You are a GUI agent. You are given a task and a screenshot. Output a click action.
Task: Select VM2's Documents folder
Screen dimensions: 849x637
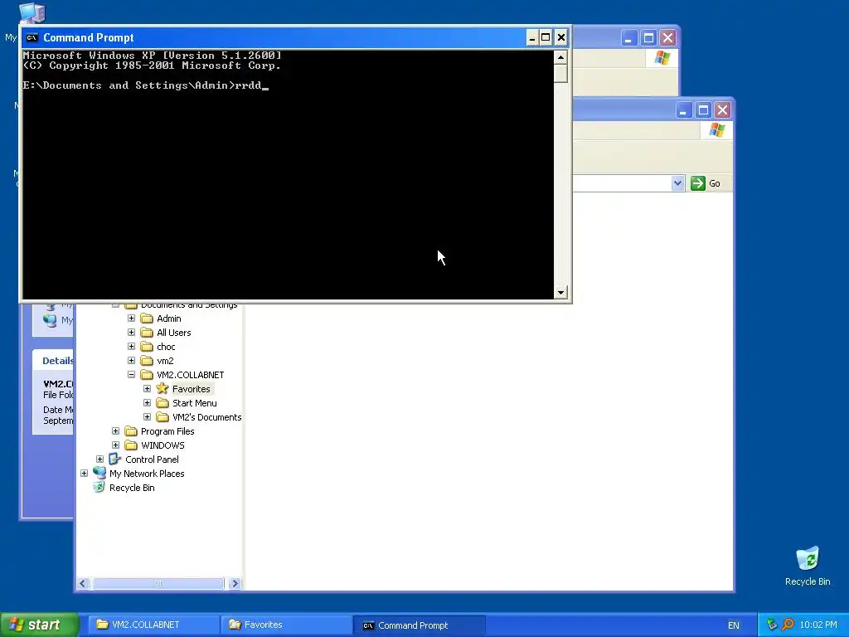[x=206, y=417]
